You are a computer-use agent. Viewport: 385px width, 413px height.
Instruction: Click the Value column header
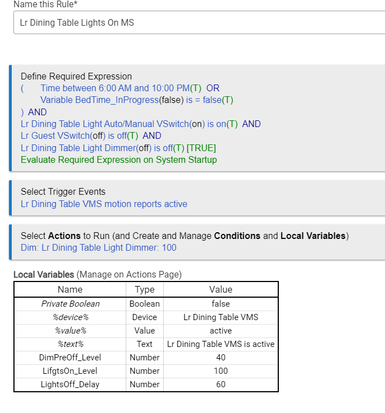coord(220,289)
